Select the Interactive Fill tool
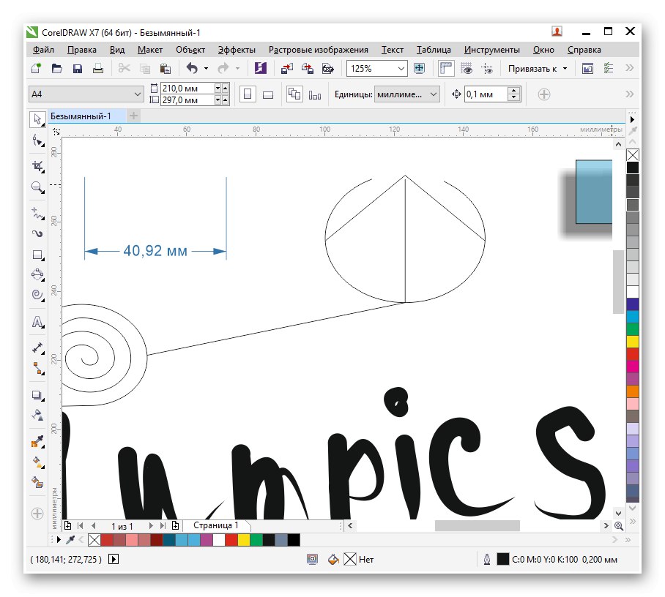Screen dimensions: 665x597 37,462
